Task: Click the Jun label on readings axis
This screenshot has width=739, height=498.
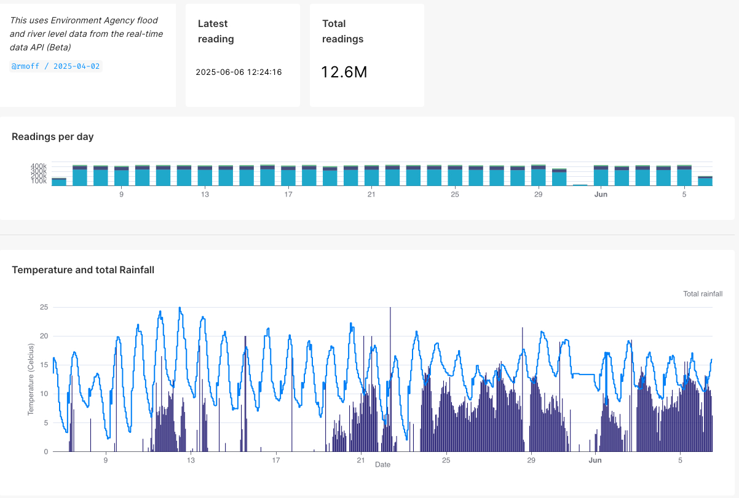Action: [601, 194]
